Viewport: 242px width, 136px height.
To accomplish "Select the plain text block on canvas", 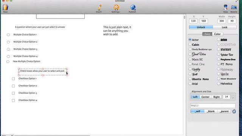I will point(117,31).
